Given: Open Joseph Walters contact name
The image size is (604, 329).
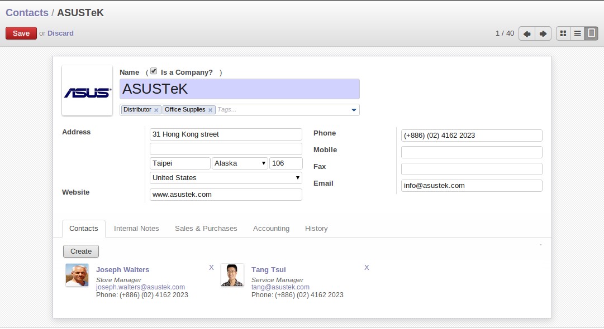Looking at the screenshot, I should 122,270.
